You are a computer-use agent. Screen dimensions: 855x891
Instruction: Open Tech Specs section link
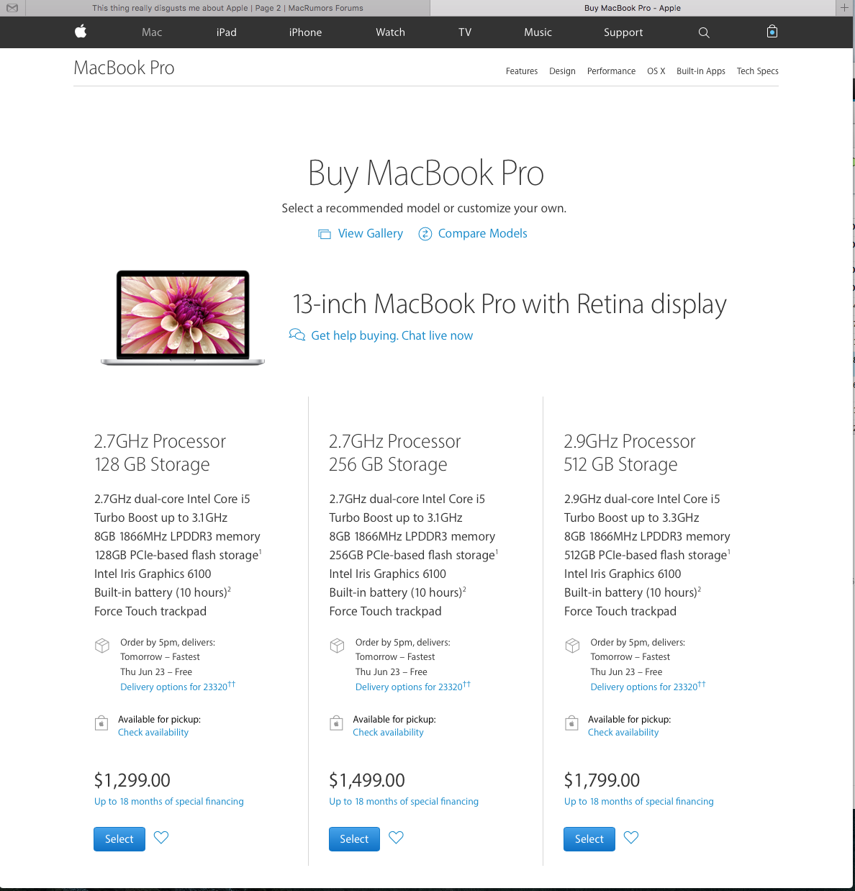[x=757, y=71]
